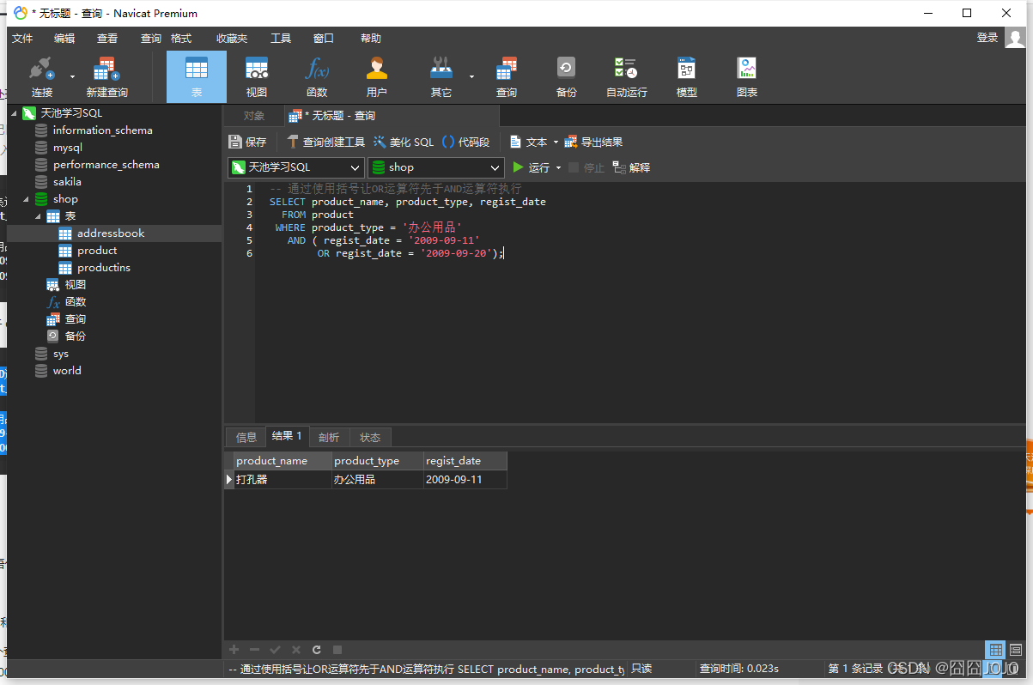Screen dimensions: 1033x685
Task: Select the product table in tree
Action: pos(97,251)
